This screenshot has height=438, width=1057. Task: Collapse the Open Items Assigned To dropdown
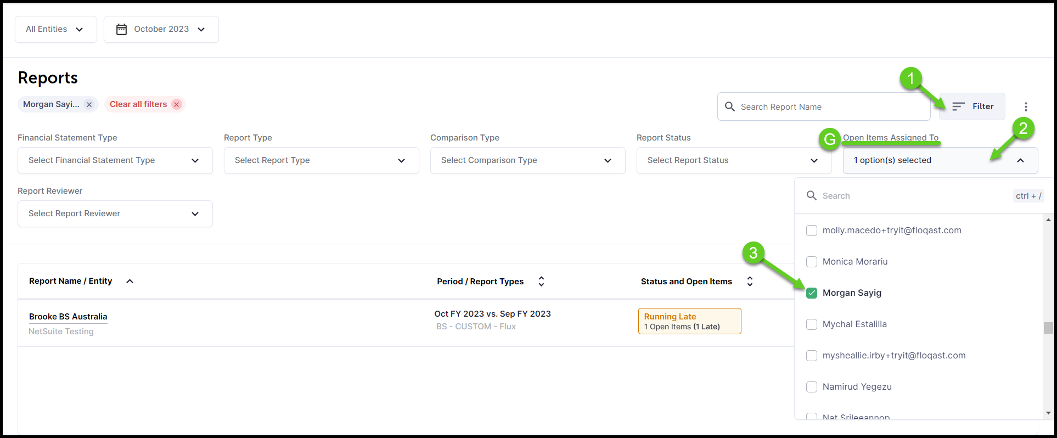click(1020, 160)
